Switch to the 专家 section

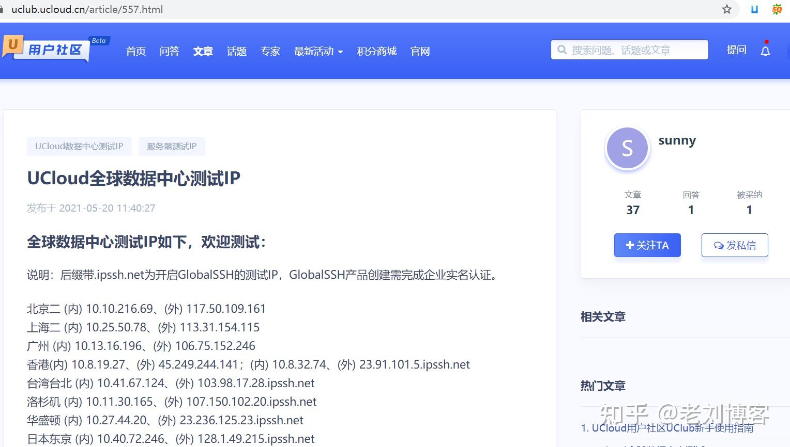coord(270,51)
